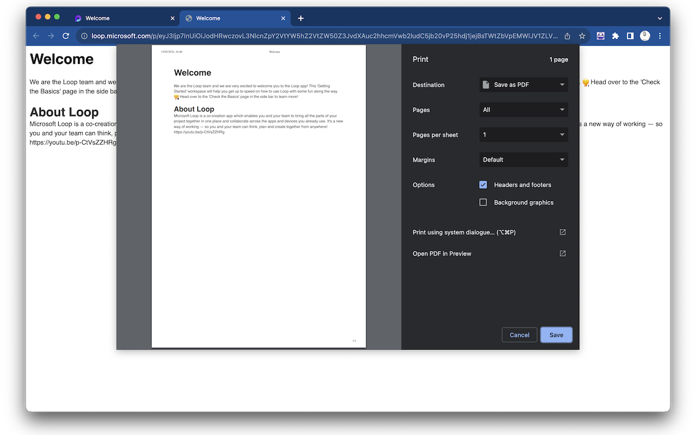Close the first Welcome tab
The width and height of the screenshot is (696, 435).
coord(173,18)
